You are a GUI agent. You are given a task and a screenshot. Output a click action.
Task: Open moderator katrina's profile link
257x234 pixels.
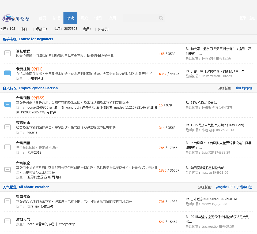point(32,132)
